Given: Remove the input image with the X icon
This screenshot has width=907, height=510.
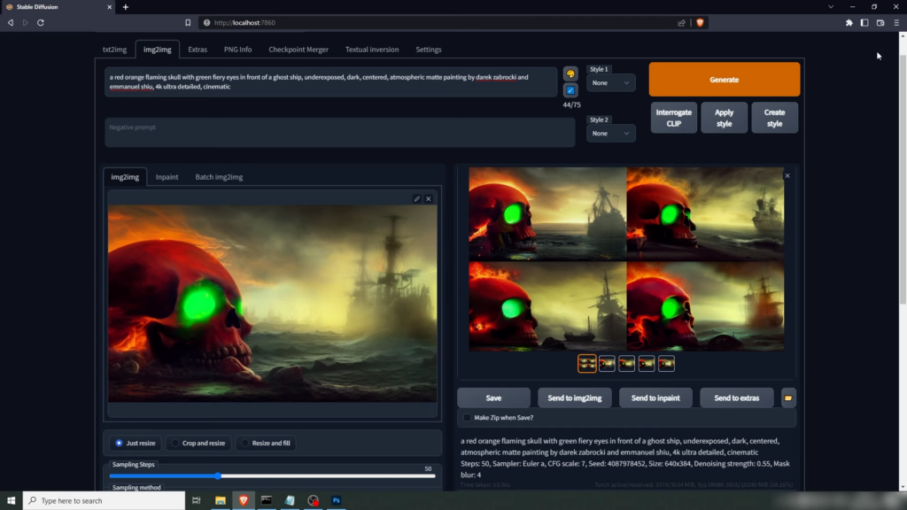Looking at the screenshot, I should [x=429, y=199].
